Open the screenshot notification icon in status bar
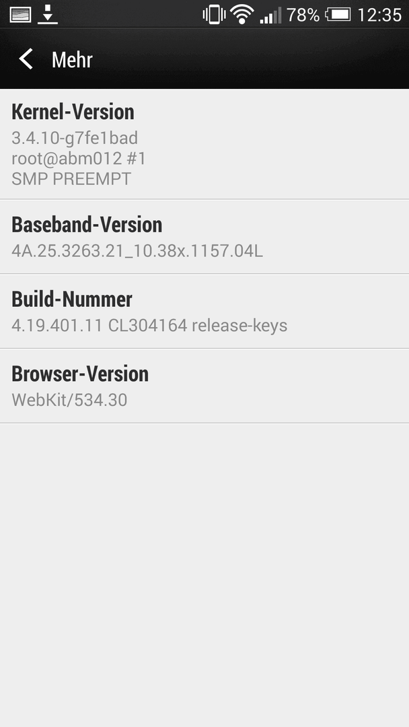Viewport: 409px width, 727px height. [x=20, y=14]
